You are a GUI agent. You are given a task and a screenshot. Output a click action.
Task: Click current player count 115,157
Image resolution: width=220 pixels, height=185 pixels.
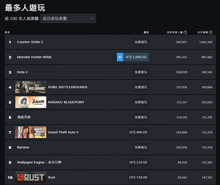click(x=182, y=102)
